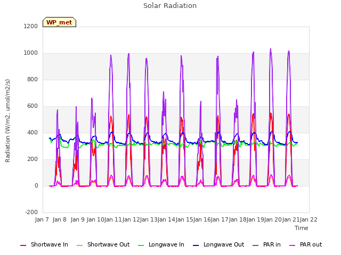This screenshot has height=255, width=341.
Task: Toggle the Shortwave Out legend entry
Action: (x=103, y=244)
